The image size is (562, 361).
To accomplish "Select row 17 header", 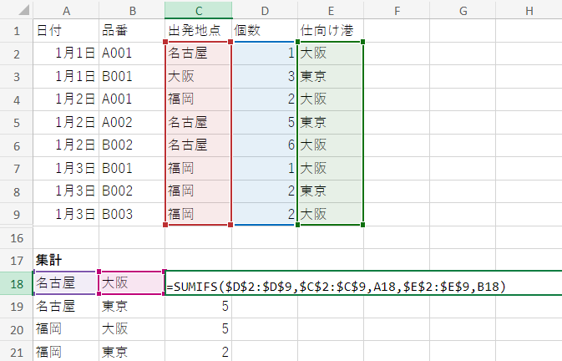I will (x=17, y=260).
